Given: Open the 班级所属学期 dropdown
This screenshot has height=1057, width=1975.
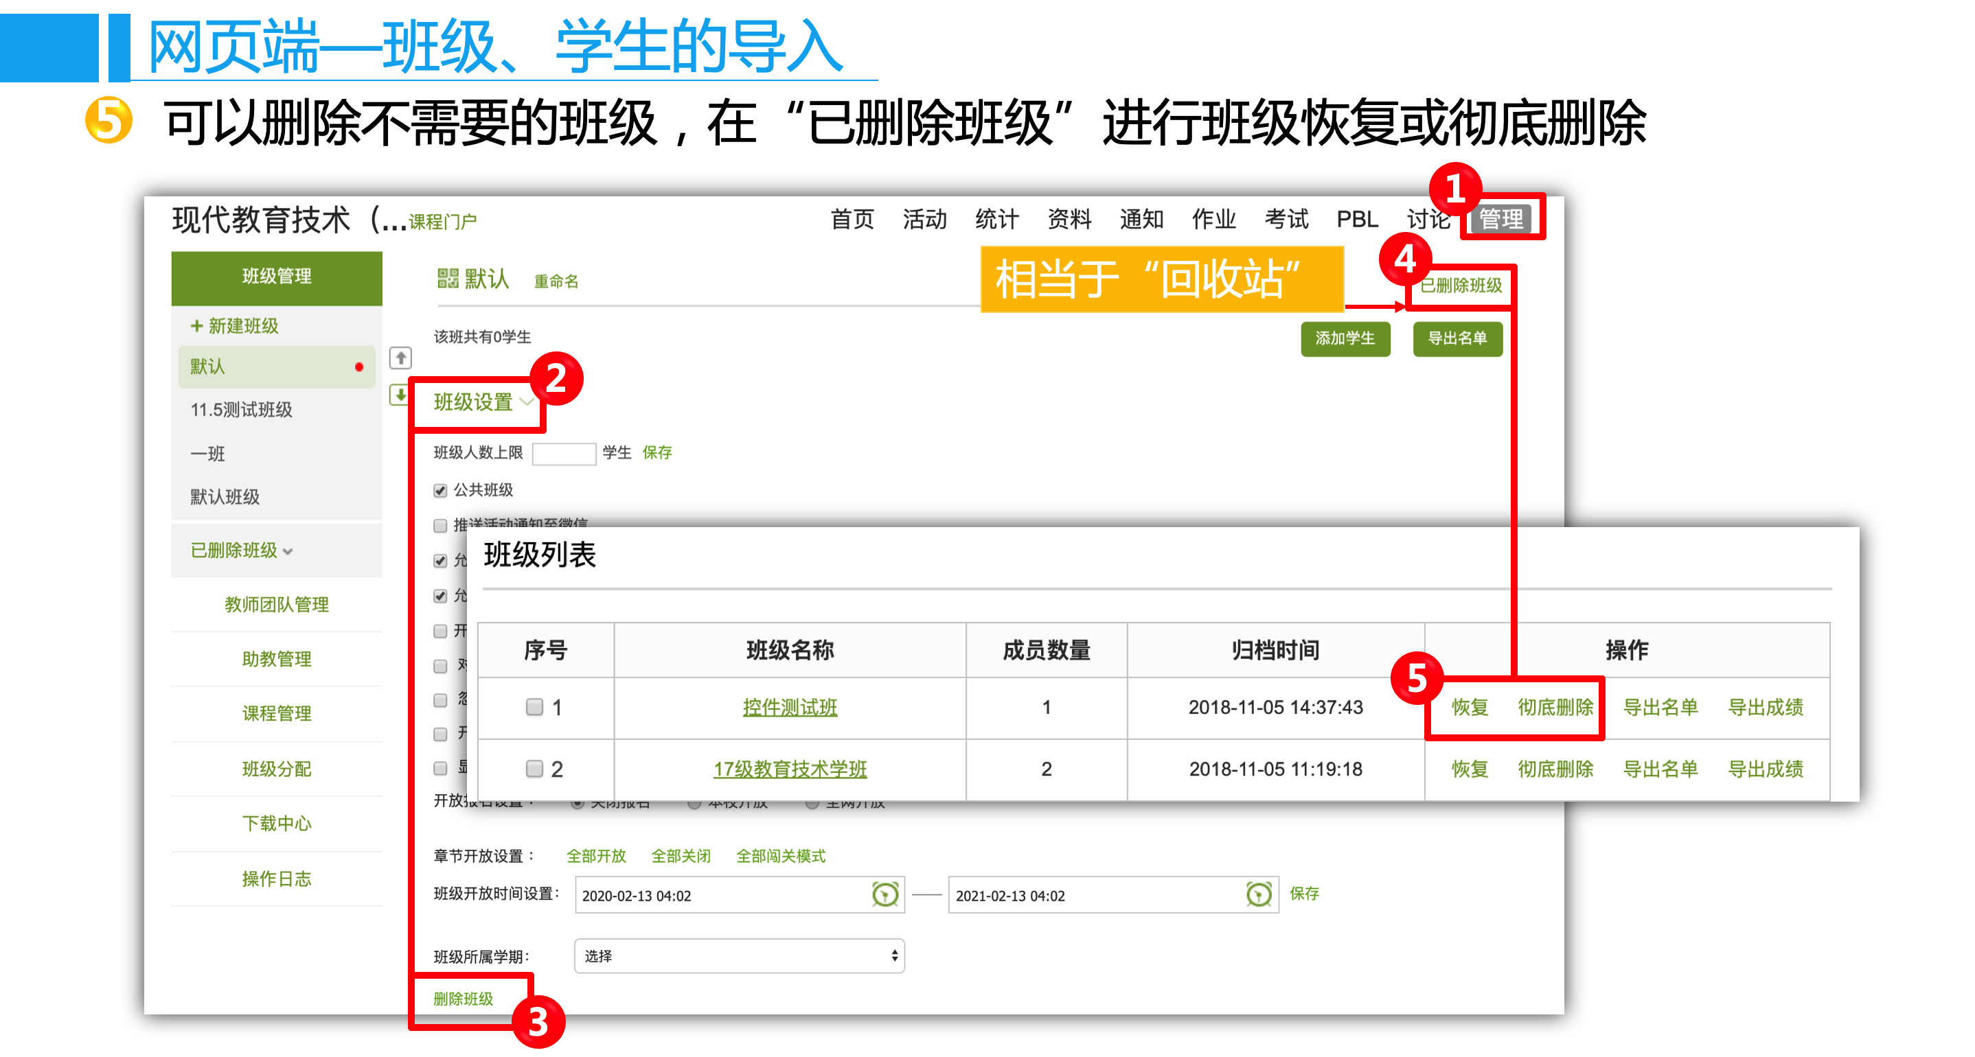Looking at the screenshot, I should (x=739, y=956).
